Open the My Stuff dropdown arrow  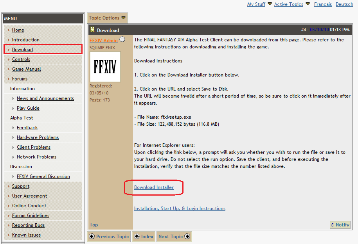pyautogui.click(x=270, y=4)
